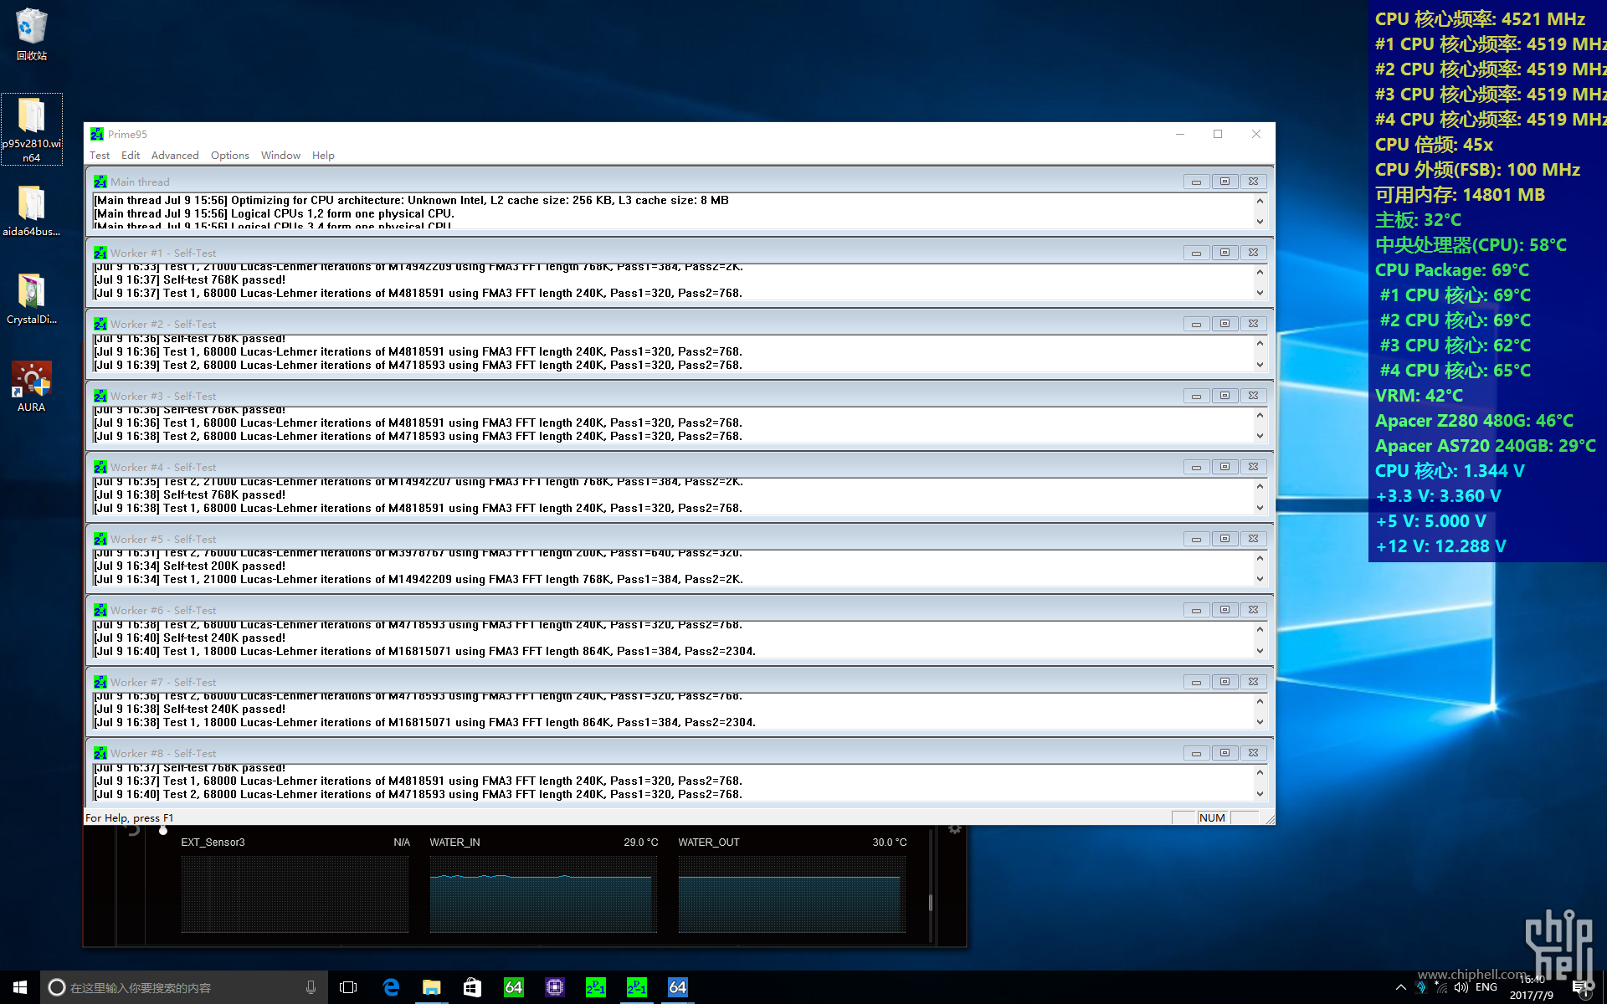Open the Advanced menu in Prime95

(175, 156)
